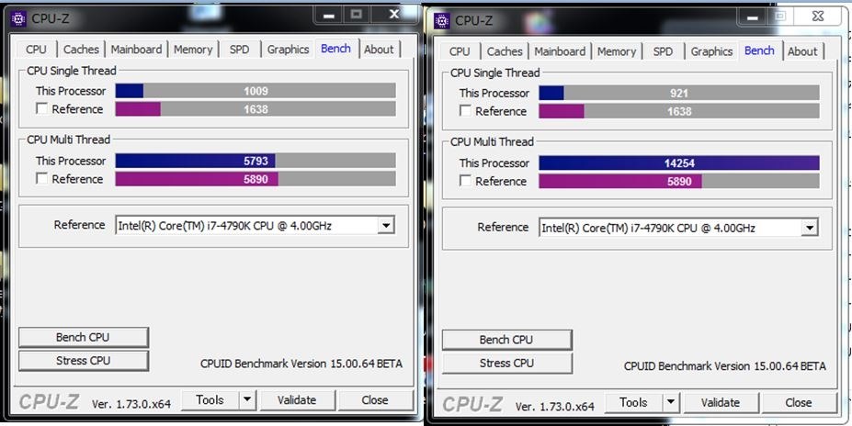Click the 14254 multi thread score bar, right window

pyautogui.click(x=679, y=163)
